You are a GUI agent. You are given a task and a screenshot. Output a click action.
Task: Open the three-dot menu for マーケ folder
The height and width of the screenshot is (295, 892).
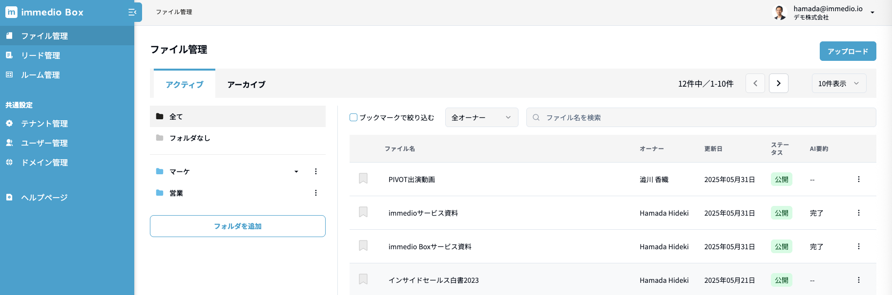pyautogui.click(x=316, y=171)
